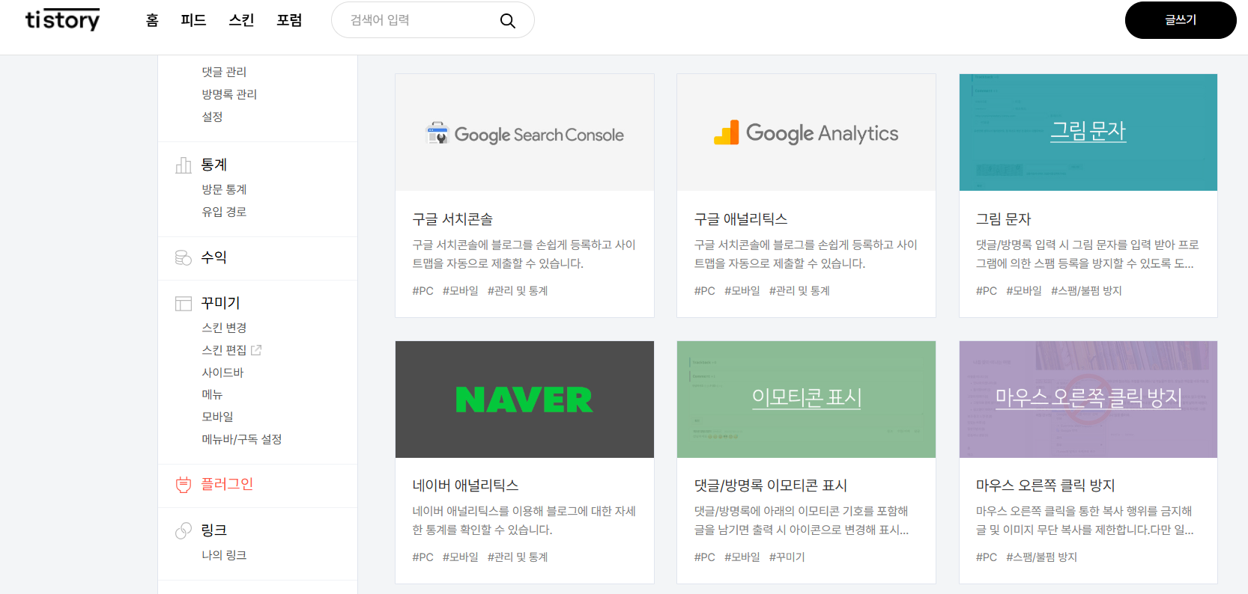Open 방명록 관리 in sidebar

click(x=229, y=94)
